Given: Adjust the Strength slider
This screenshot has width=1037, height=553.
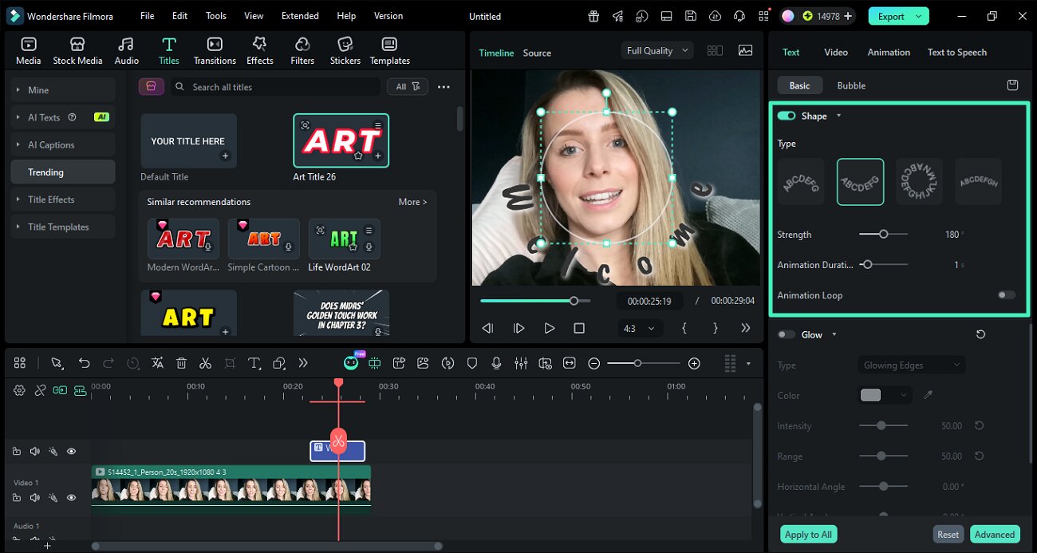Looking at the screenshot, I should [x=883, y=235].
